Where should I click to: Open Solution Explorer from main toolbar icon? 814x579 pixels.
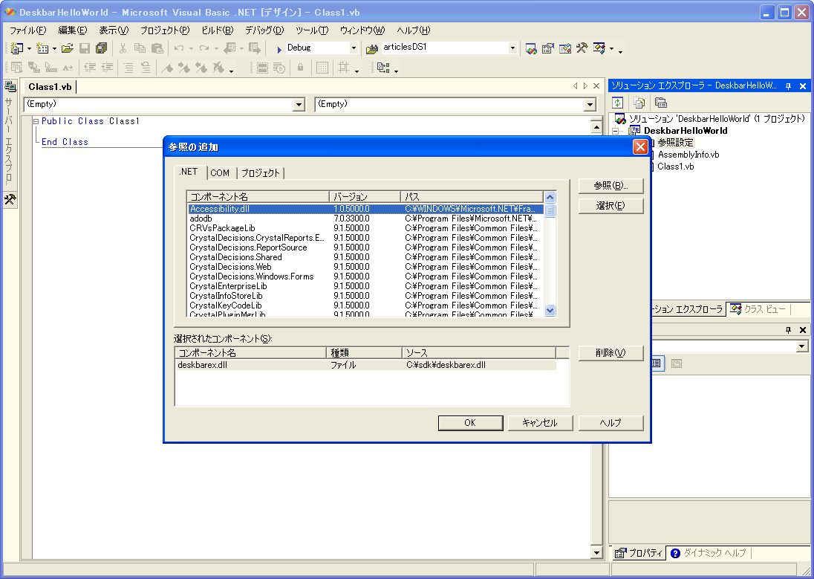(x=530, y=48)
